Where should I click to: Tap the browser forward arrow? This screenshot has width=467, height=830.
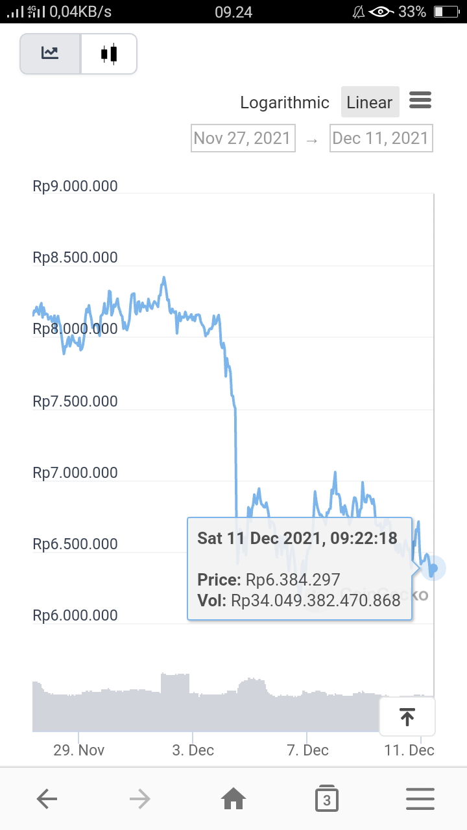point(140,799)
